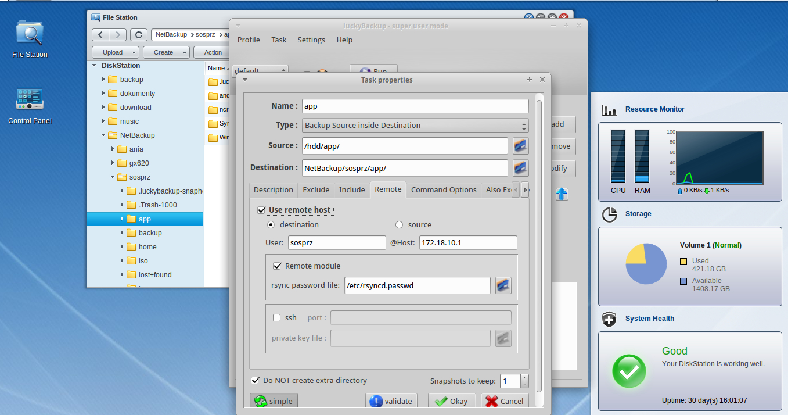Image resolution: width=788 pixels, height=415 pixels.
Task: Go back in File Station navigation
Action: coord(100,35)
